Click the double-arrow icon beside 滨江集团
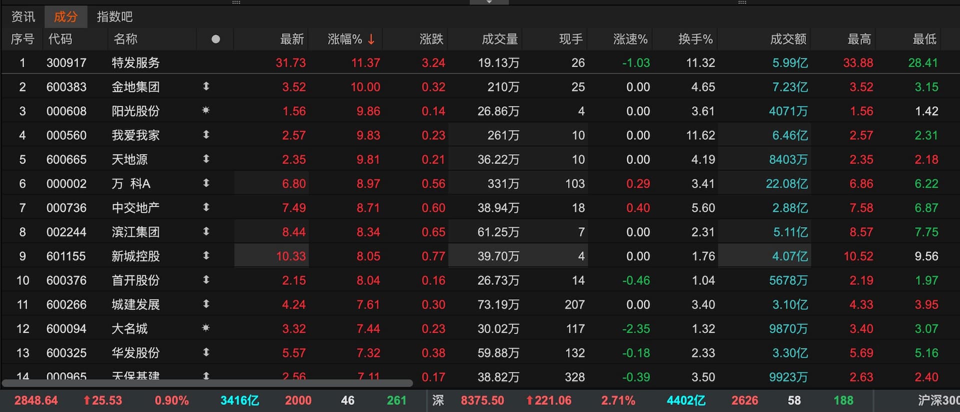This screenshot has height=412, width=960. pyautogui.click(x=206, y=232)
